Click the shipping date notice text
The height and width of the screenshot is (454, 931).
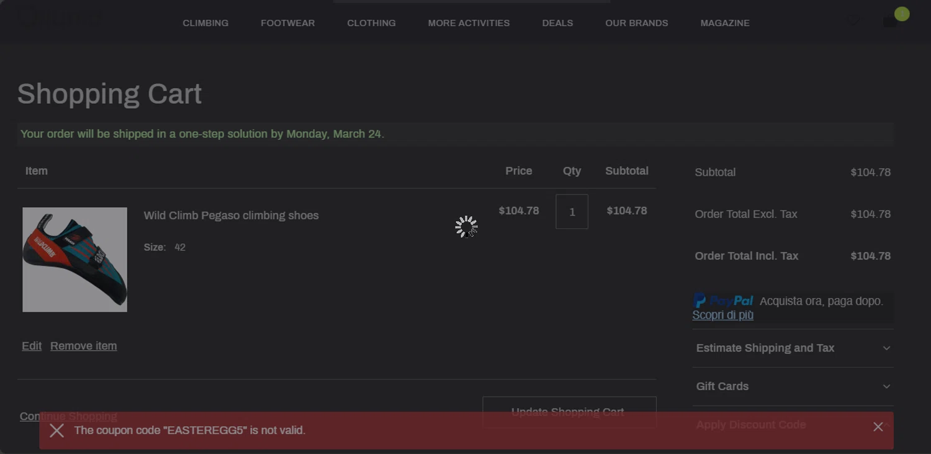pyautogui.click(x=202, y=134)
